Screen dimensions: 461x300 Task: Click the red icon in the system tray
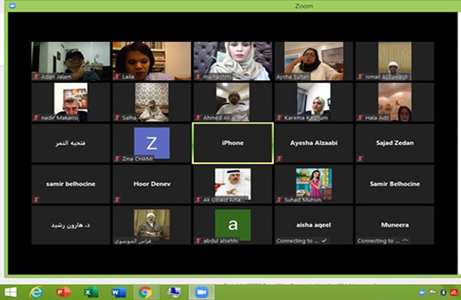tap(453, 292)
